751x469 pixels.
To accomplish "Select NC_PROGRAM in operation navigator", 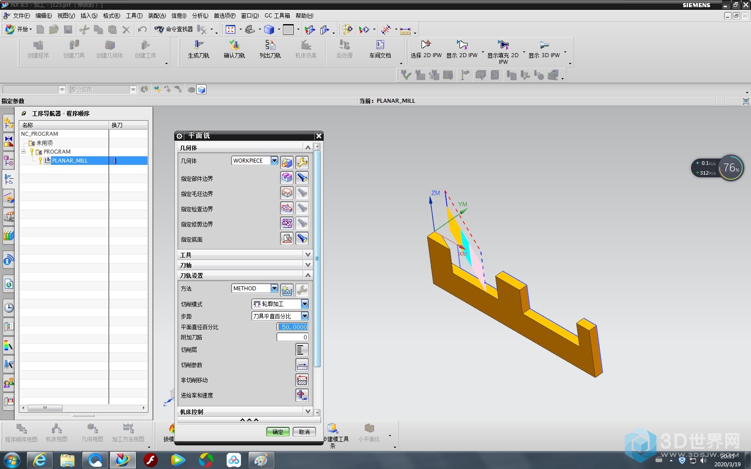I will [40, 134].
